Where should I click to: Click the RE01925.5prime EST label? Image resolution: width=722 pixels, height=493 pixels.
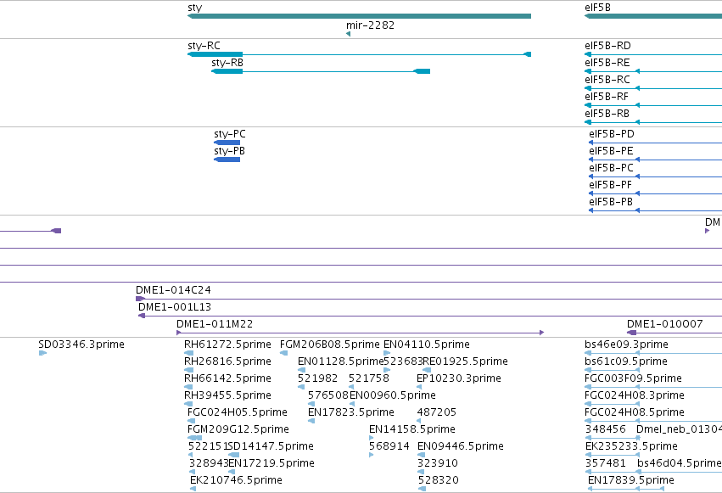click(465, 361)
